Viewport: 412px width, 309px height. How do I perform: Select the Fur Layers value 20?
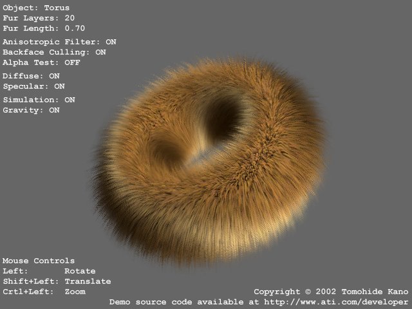pyautogui.click(x=70, y=18)
